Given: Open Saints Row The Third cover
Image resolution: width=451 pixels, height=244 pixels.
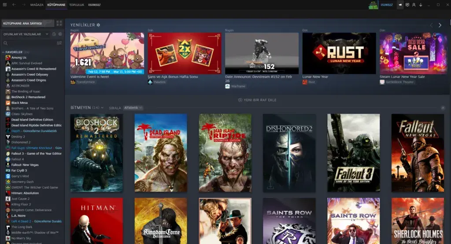Looking at the screenshot, I should coord(289,221).
